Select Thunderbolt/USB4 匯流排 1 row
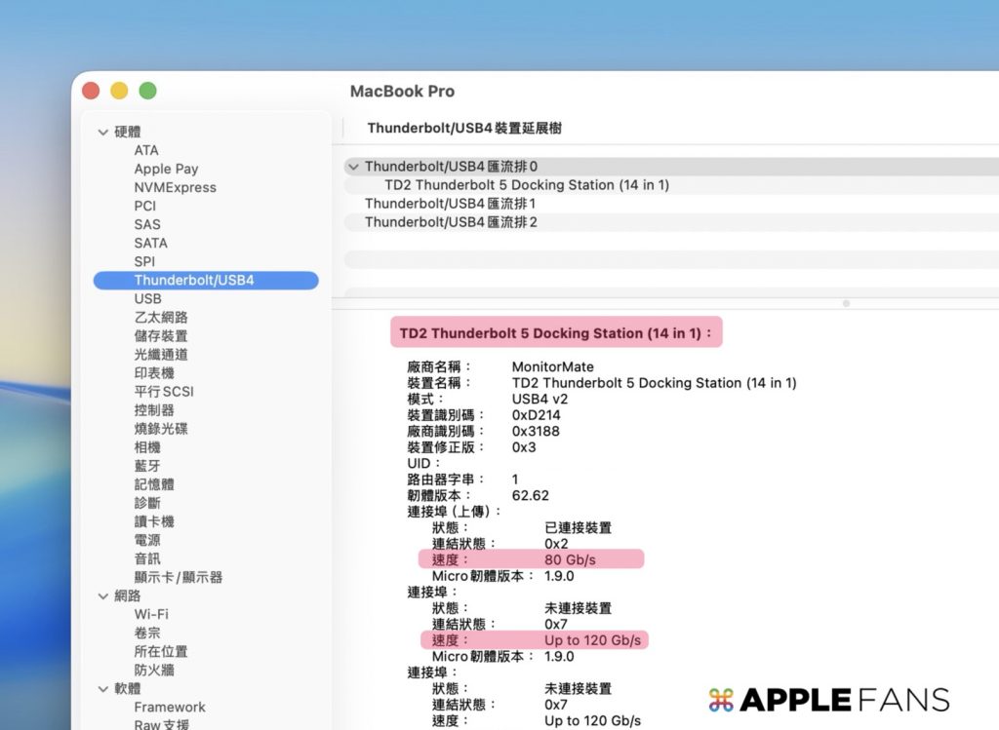This screenshot has height=730, width=999. click(450, 204)
